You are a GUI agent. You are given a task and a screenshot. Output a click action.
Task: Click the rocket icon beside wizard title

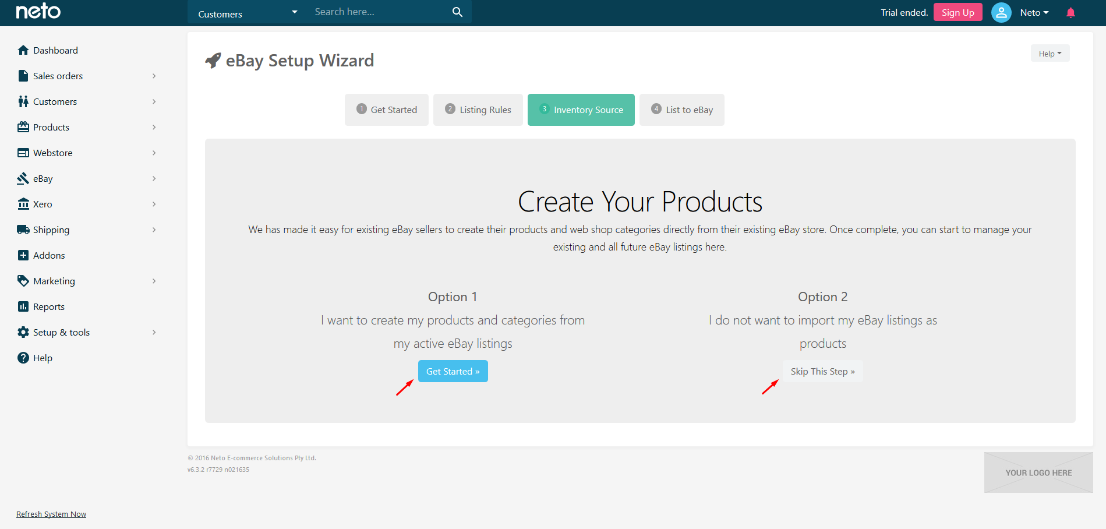pos(213,60)
